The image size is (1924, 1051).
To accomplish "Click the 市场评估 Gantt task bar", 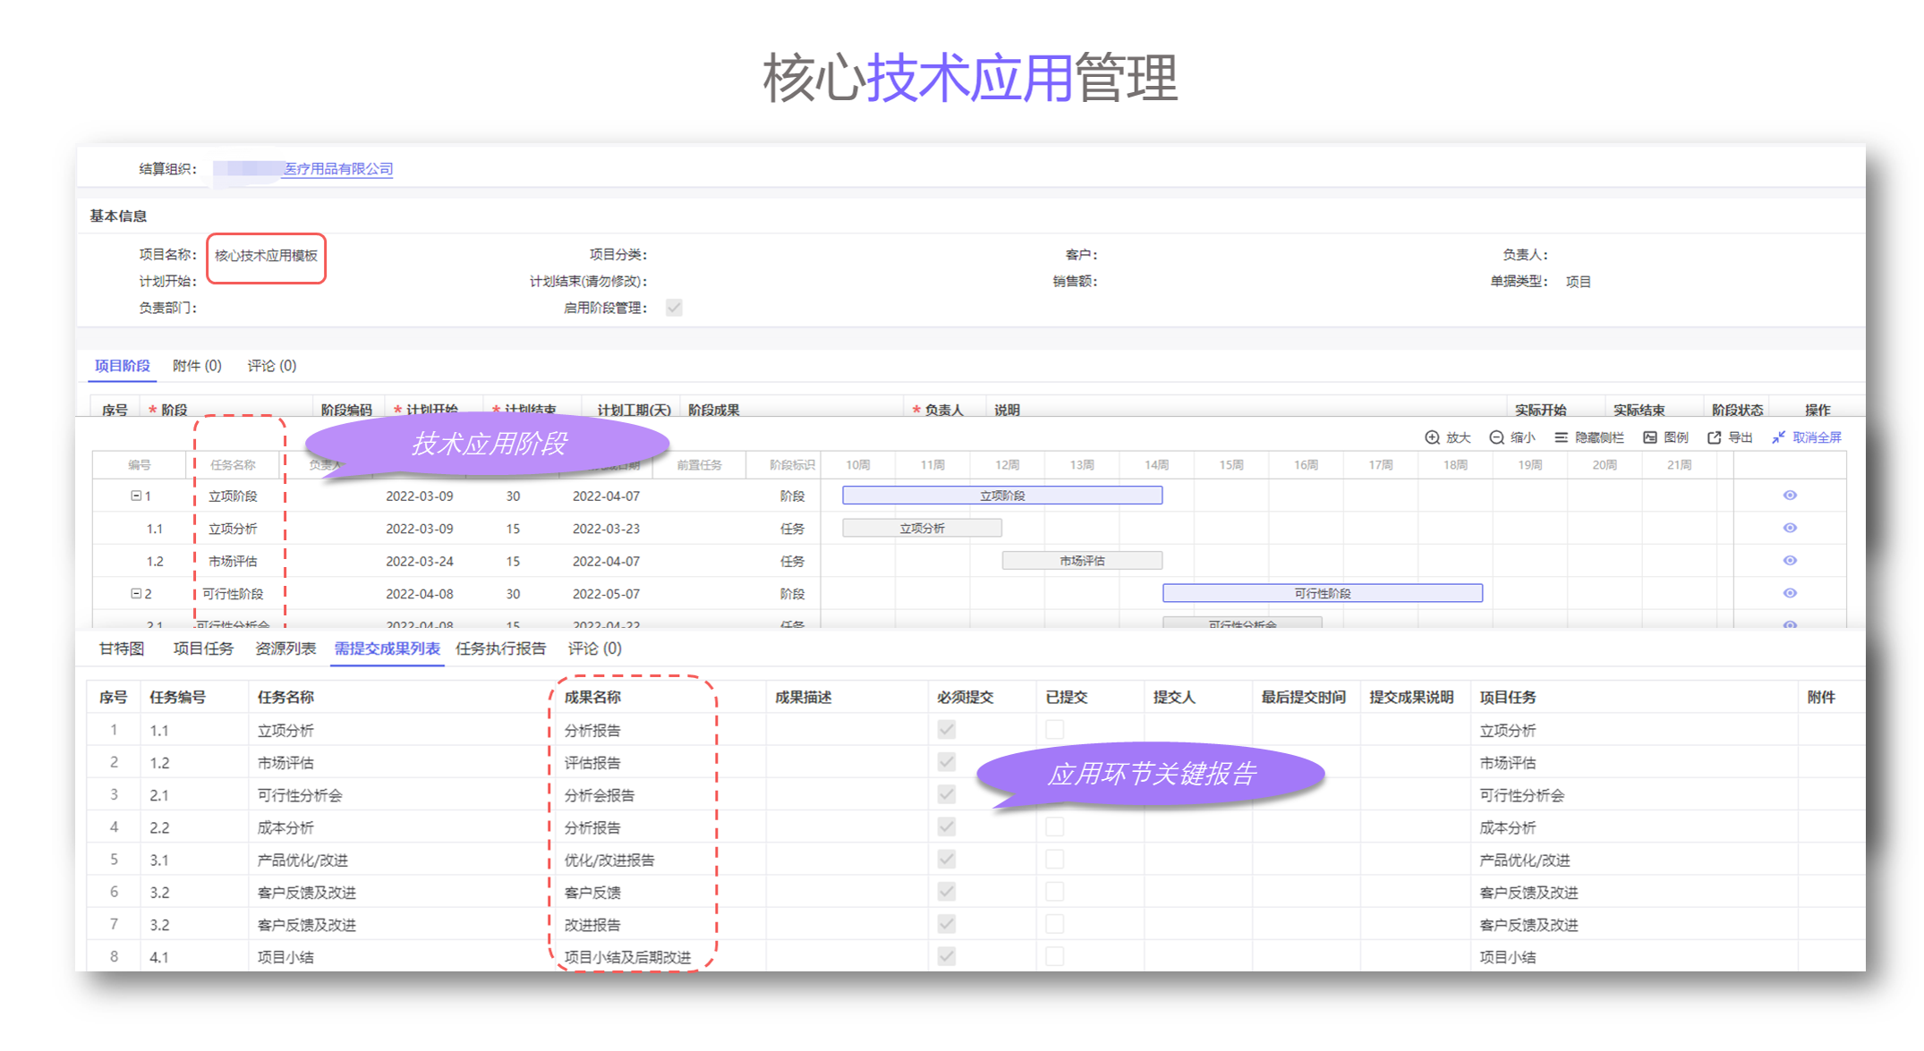I will point(1082,561).
